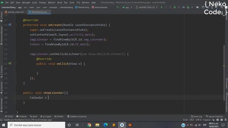Viewport: 228px width, 128px height.
Task: Run the app with the green play icon
Action: (x=161, y=7)
